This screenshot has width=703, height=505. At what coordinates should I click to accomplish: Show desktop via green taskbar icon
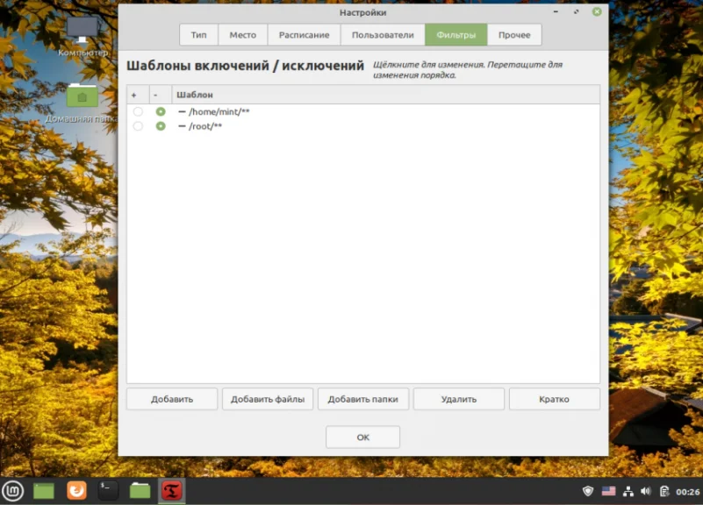coord(44,491)
